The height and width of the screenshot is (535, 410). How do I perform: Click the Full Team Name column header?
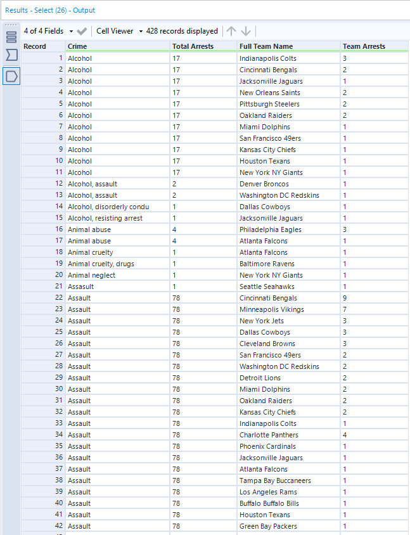[288, 46]
